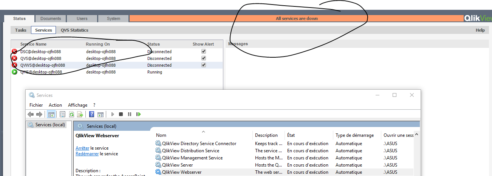Select the QlikView Management Service row
This screenshot has height=176, width=492.
284,158
